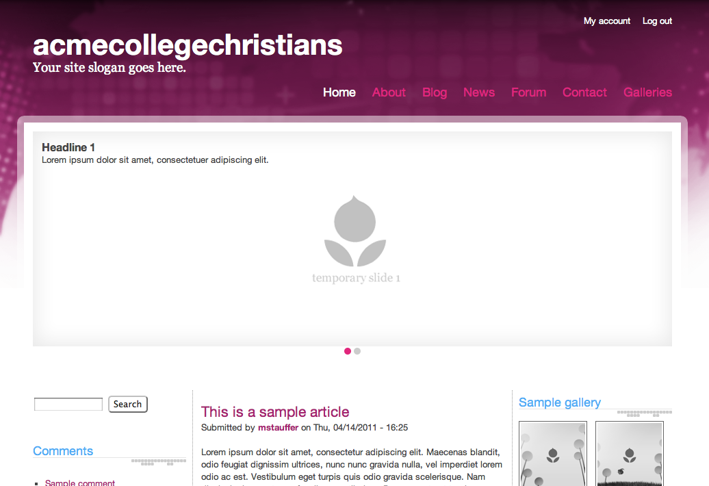This screenshot has width=709, height=486.
Task: Click the Search button
Action: click(128, 404)
